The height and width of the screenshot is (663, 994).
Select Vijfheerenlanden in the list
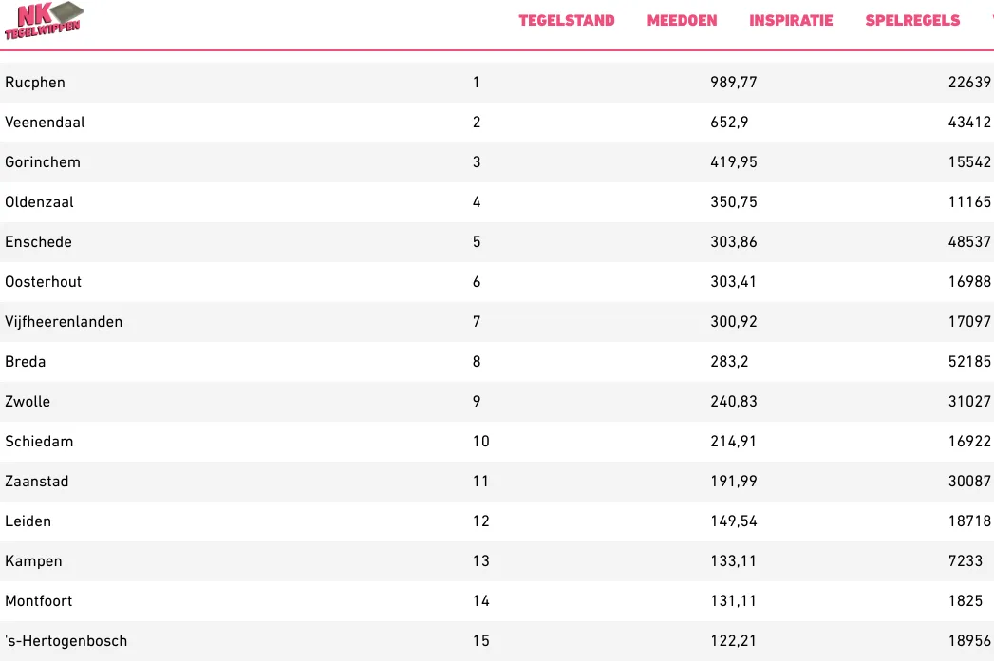click(64, 322)
